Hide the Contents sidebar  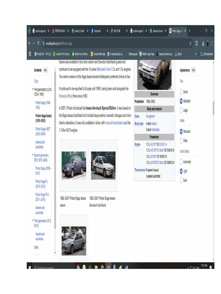click(45, 70)
